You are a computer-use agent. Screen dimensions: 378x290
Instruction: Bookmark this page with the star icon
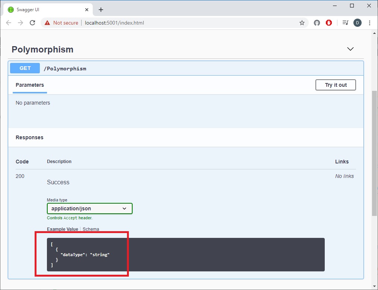coord(302,23)
